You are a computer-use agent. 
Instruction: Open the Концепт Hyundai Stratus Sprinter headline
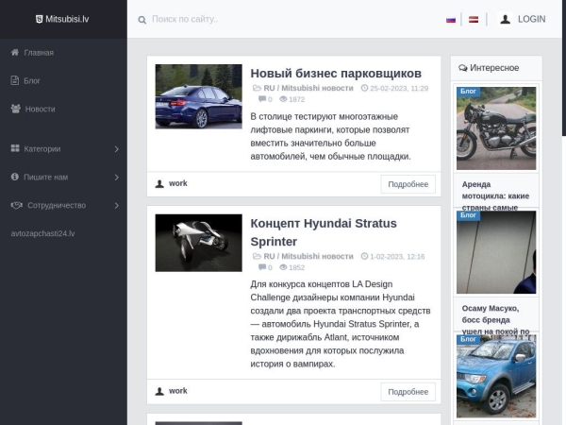pos(324,232)
